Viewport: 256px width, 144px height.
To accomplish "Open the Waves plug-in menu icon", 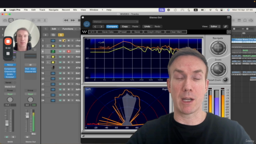I will (x=228, y=32).
